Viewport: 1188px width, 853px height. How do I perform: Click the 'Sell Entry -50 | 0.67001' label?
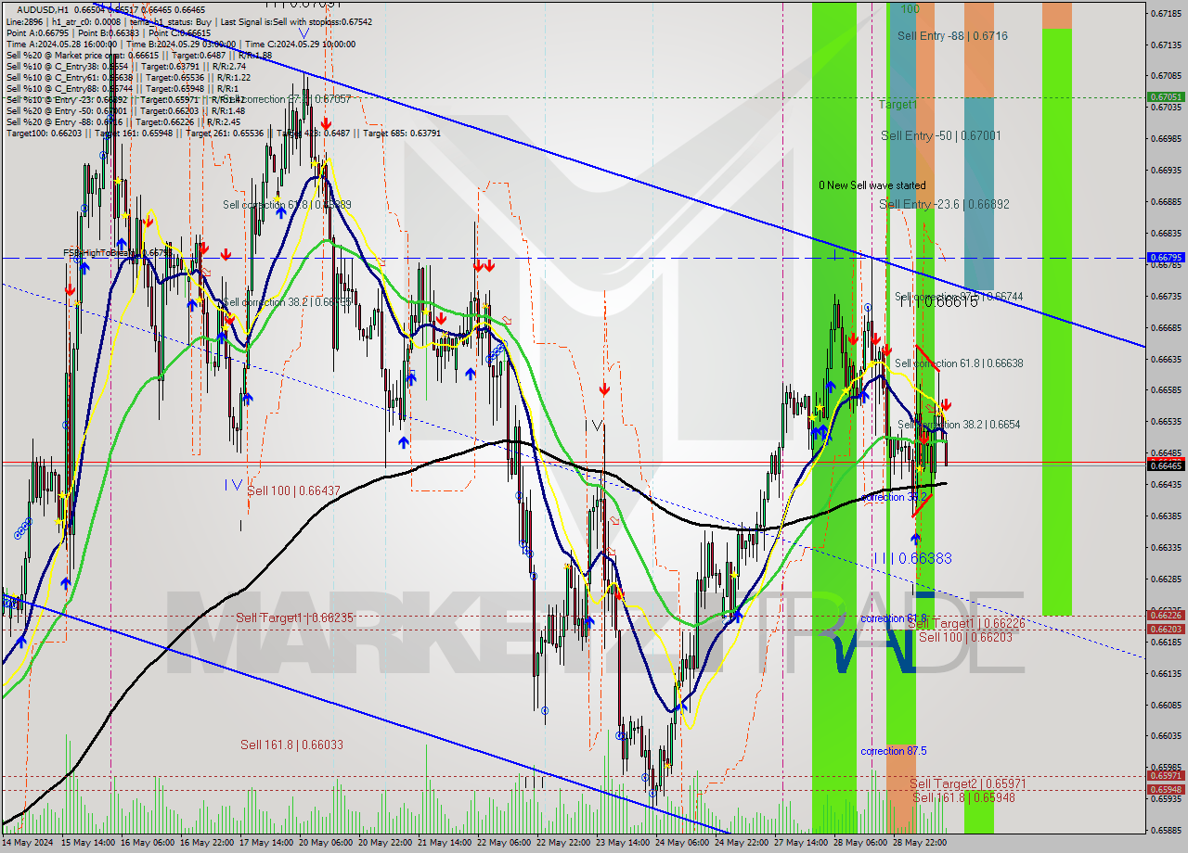940,135
